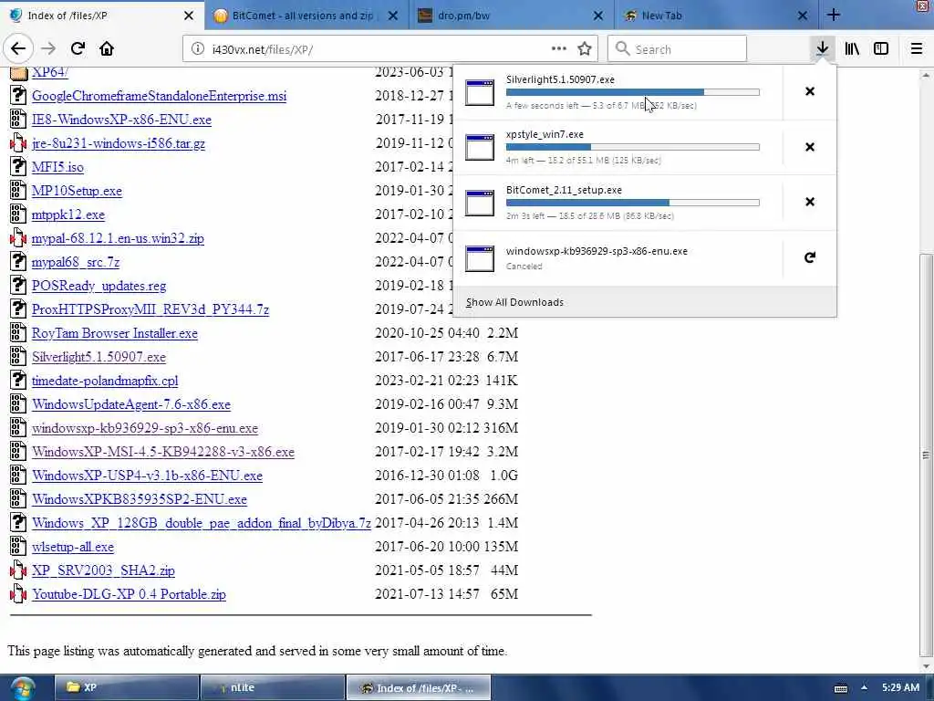Close the Index of /files/XP tab
Image resolution: width=934 pixels, height=701 pixels.
188,16
